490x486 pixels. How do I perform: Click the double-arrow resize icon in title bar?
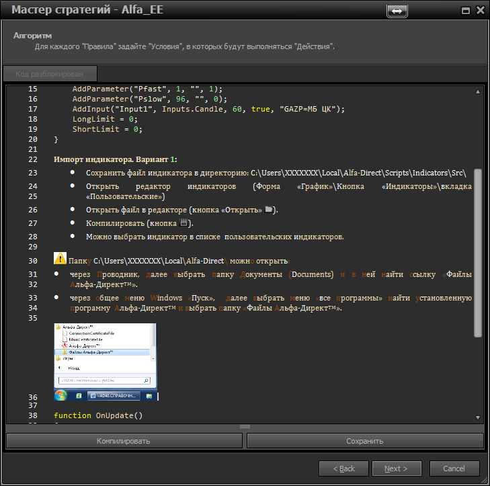[x=397, y=11]
